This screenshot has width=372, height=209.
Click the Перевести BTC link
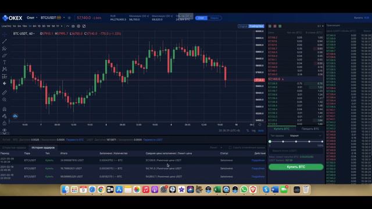[x=75, y=140]
